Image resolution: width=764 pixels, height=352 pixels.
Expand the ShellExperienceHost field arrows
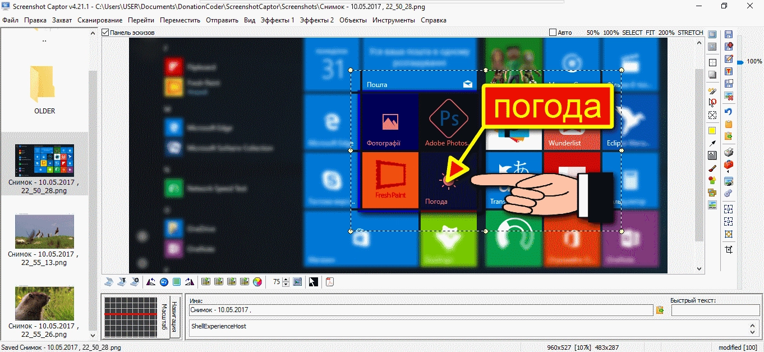click(752, 328)
